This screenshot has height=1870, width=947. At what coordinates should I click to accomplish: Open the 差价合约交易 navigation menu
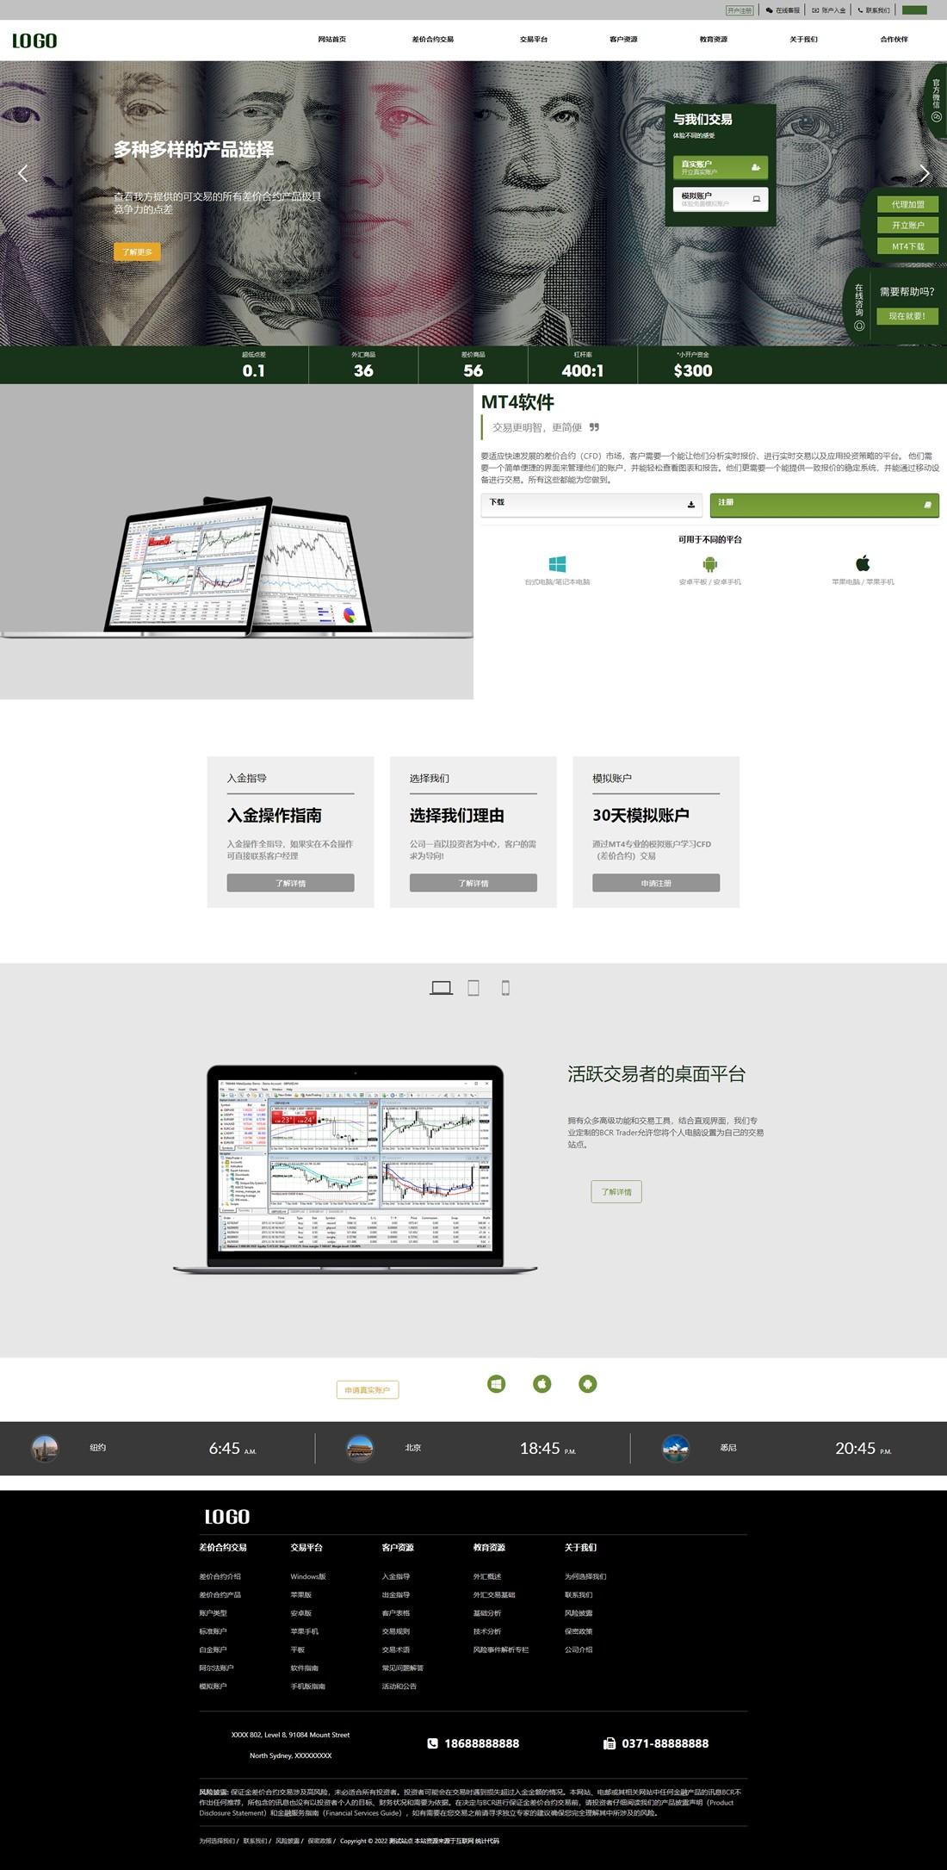coord(432,40)
